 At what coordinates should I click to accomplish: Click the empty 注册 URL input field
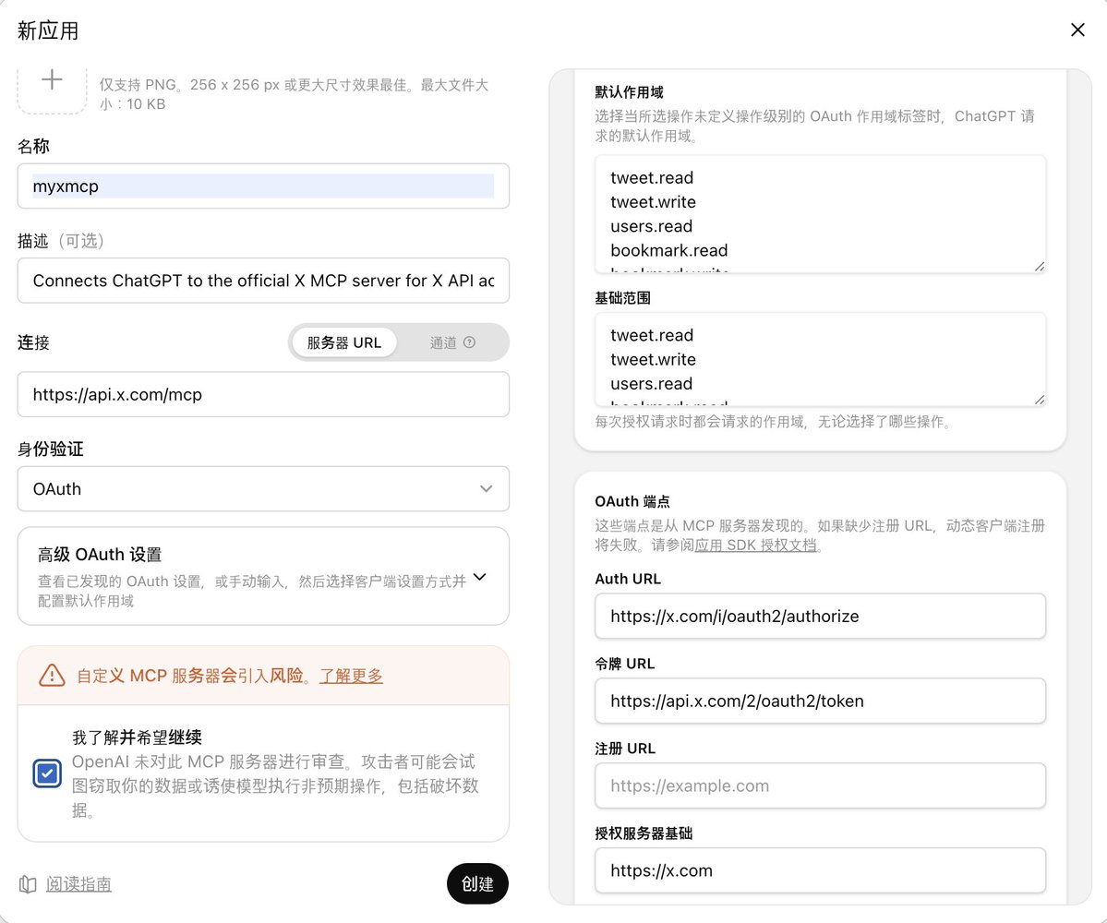click(821, 785)
